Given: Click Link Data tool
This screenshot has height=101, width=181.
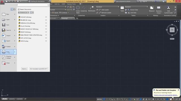Looking at the screenshot, I should click(x=132, y=13).
